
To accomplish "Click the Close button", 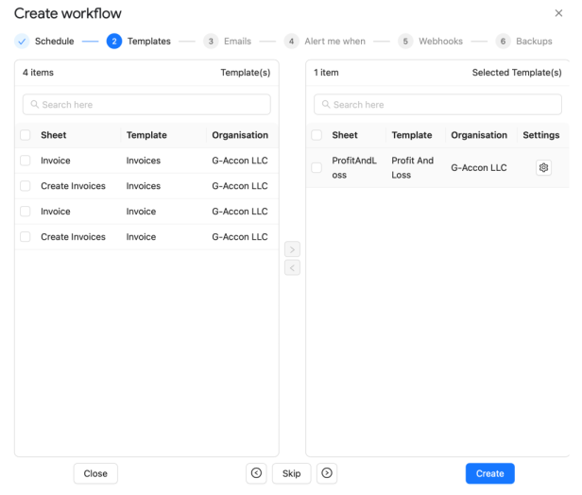I will click(x=95, y=473).
